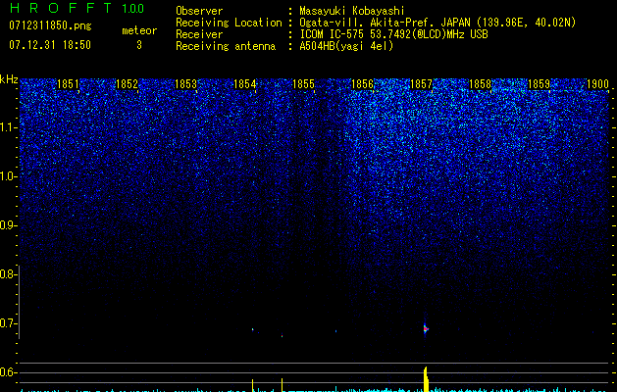Click the 1.1 frequency axis label

point(9,127)
